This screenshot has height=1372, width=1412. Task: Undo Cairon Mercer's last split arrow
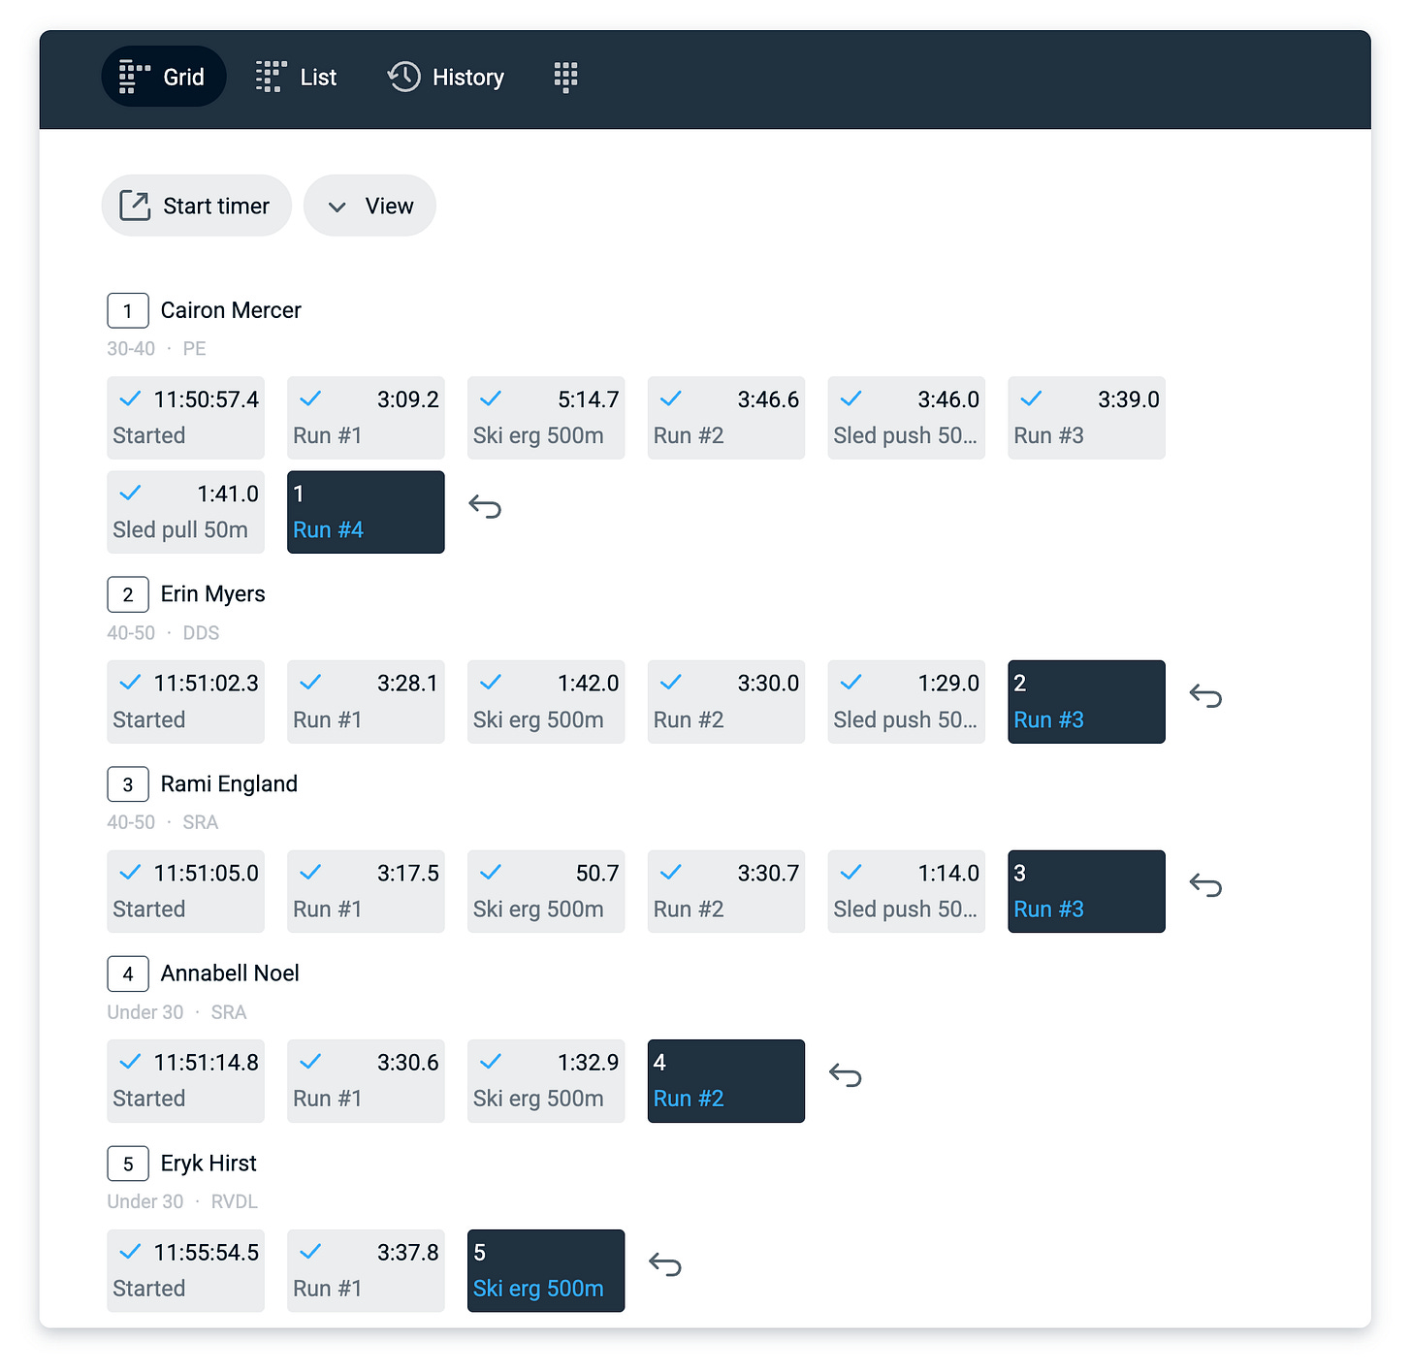[x=485, y=507]
